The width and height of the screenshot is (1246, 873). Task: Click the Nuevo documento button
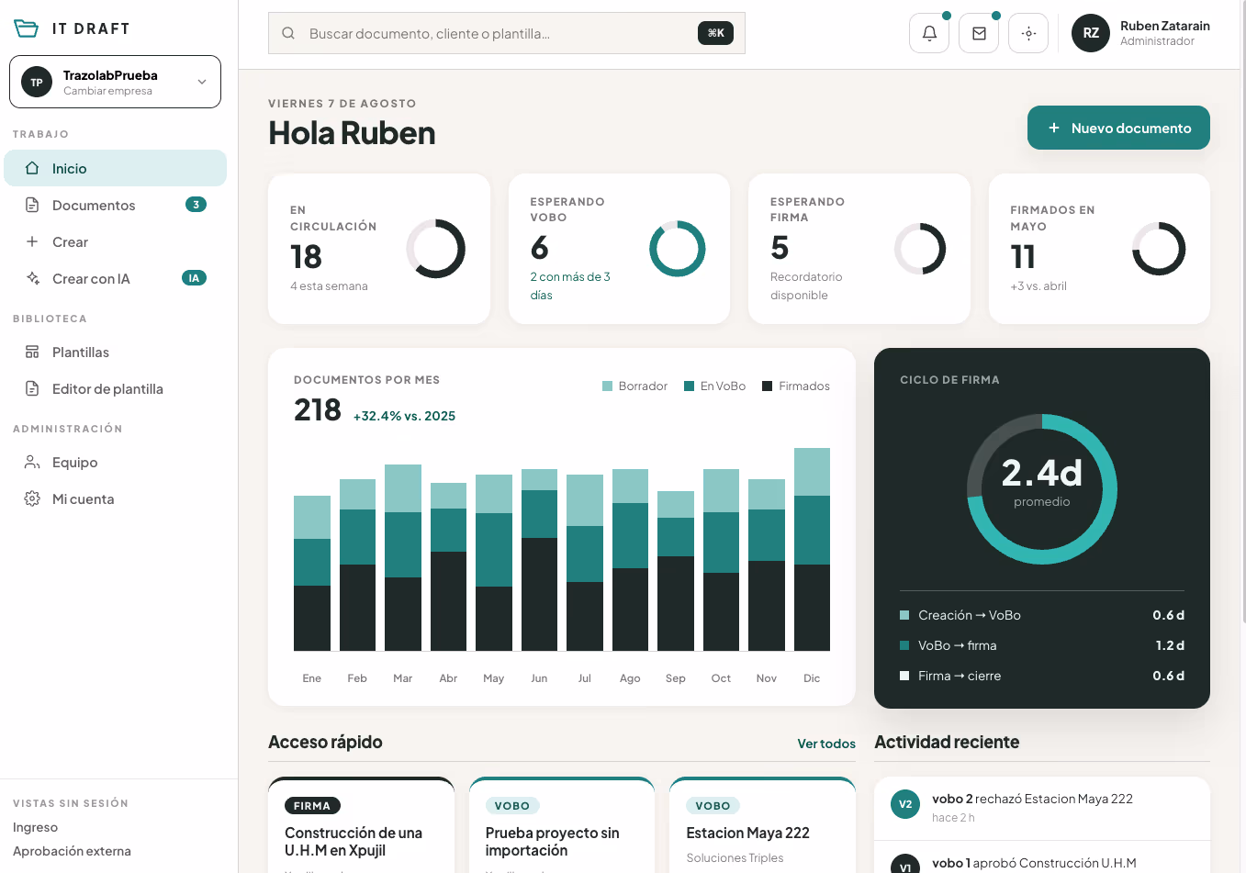1118,128
